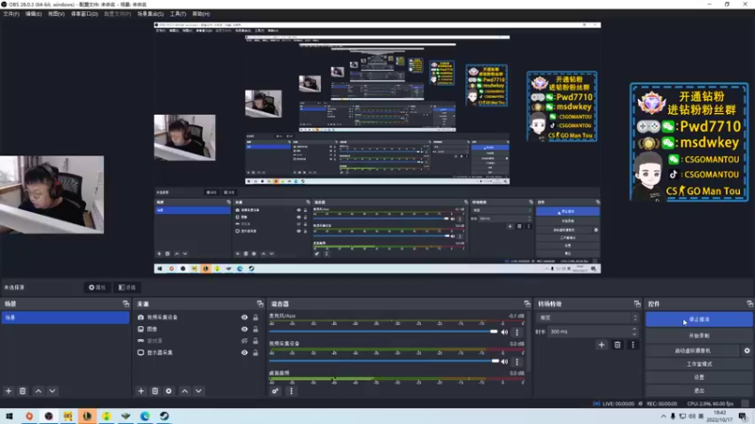Image resolution: width=755 pixels, height=424 pixels.
Task: Delete selected source with trash icon
Action: [155, 391]
